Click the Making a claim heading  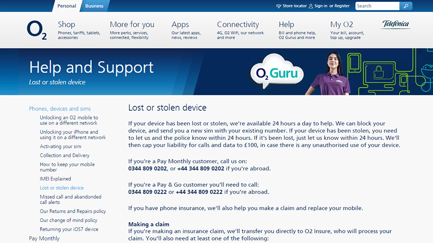(149, 224)
